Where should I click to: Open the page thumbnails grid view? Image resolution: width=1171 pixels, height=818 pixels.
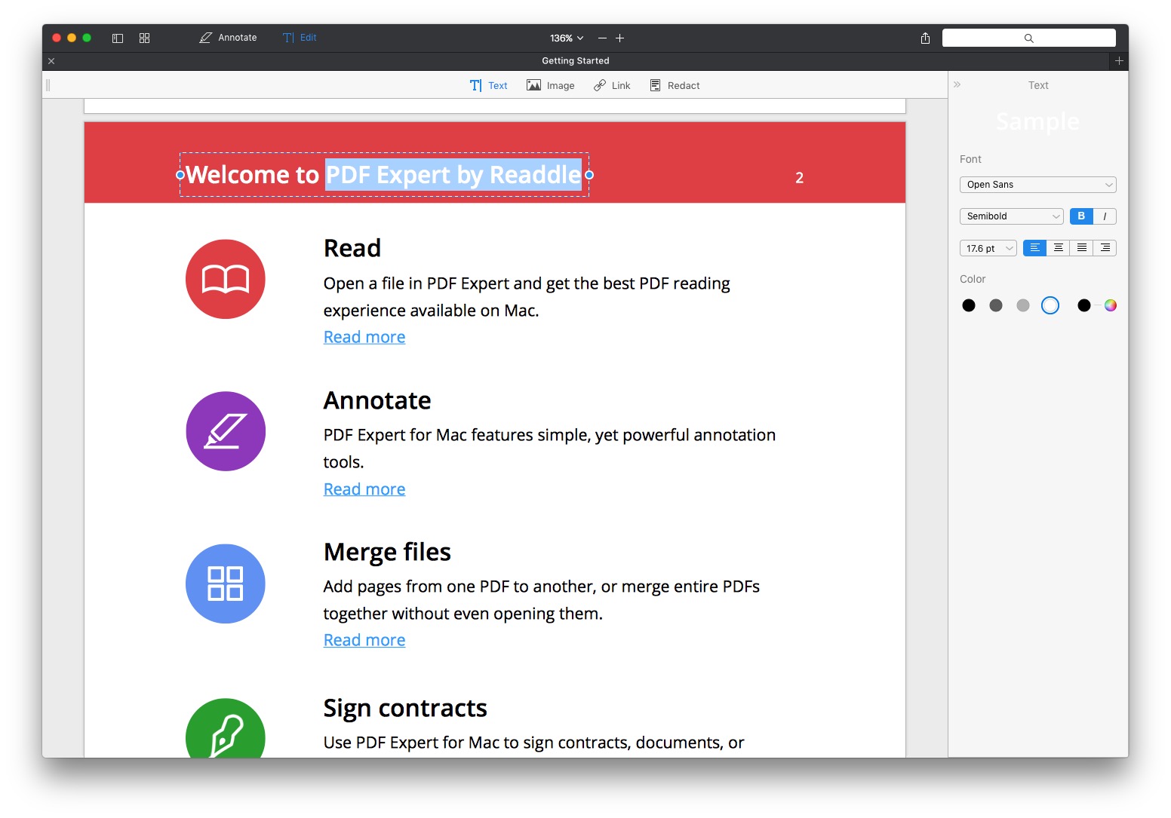144,37
